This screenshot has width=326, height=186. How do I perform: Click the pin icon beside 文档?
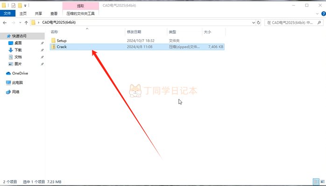pyautogui.click(x=42, y=57)
